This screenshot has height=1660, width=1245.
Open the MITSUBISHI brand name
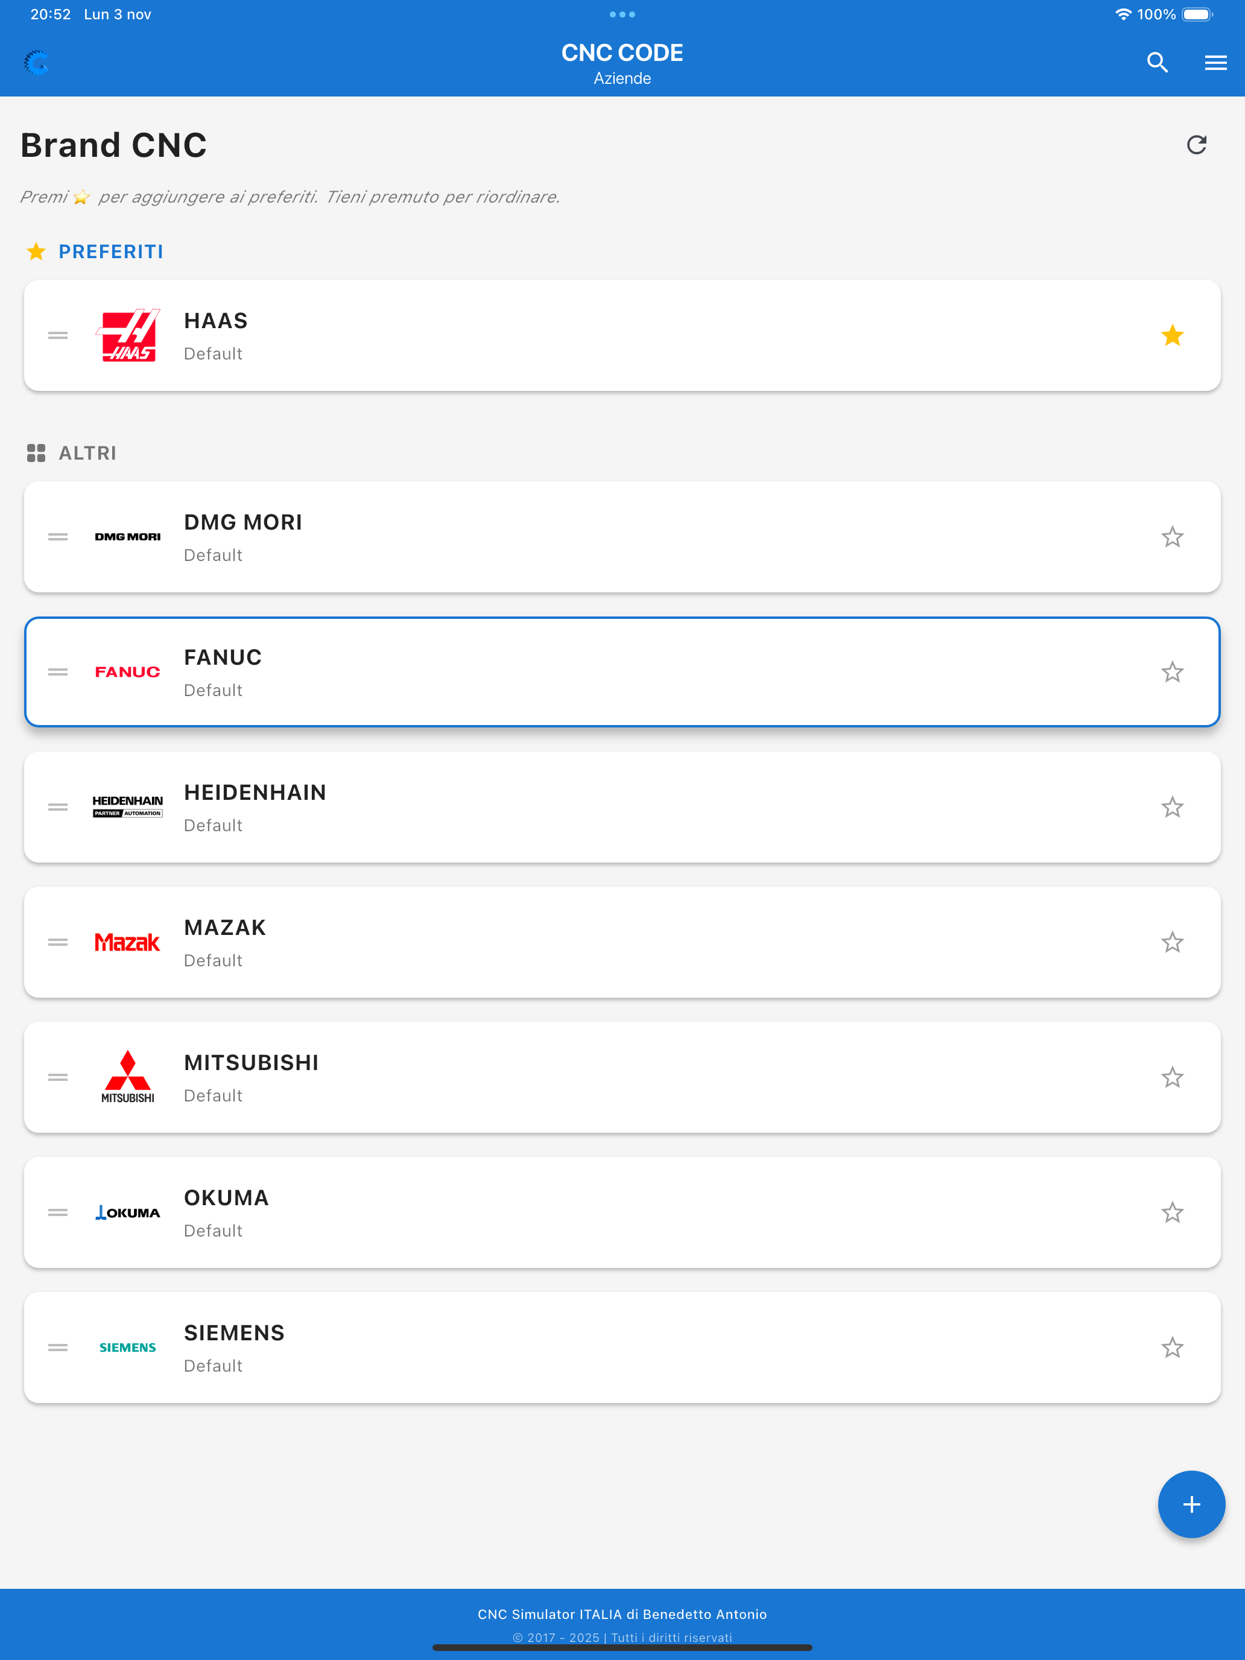click(252, 1062)
